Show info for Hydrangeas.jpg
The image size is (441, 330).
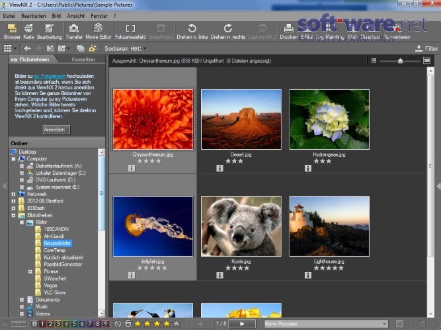coord(308,168)
